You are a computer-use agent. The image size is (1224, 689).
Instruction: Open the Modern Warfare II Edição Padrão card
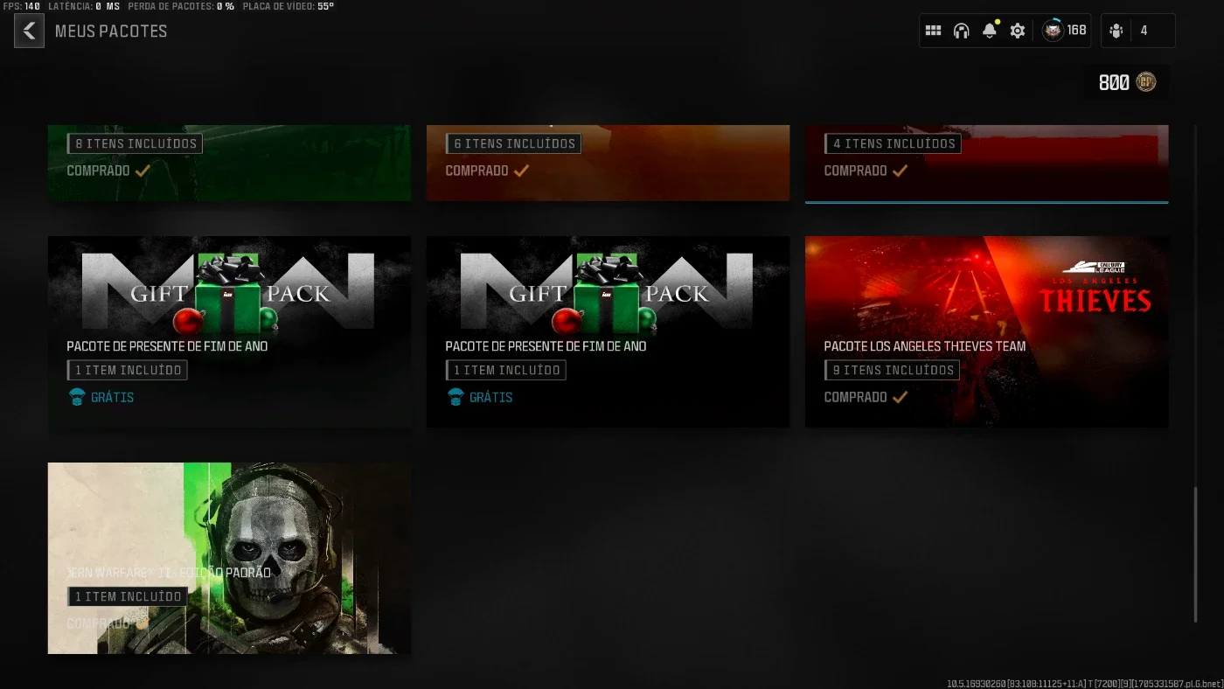tap(229, 558)
